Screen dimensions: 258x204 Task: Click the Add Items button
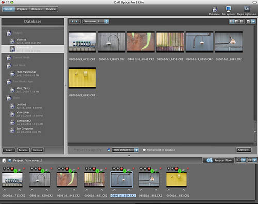[x=244, y=150]
